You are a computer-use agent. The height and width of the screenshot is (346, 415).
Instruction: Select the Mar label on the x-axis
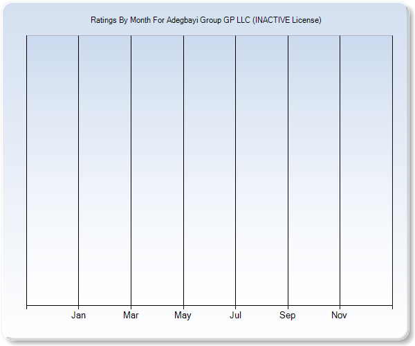point(131,316)
